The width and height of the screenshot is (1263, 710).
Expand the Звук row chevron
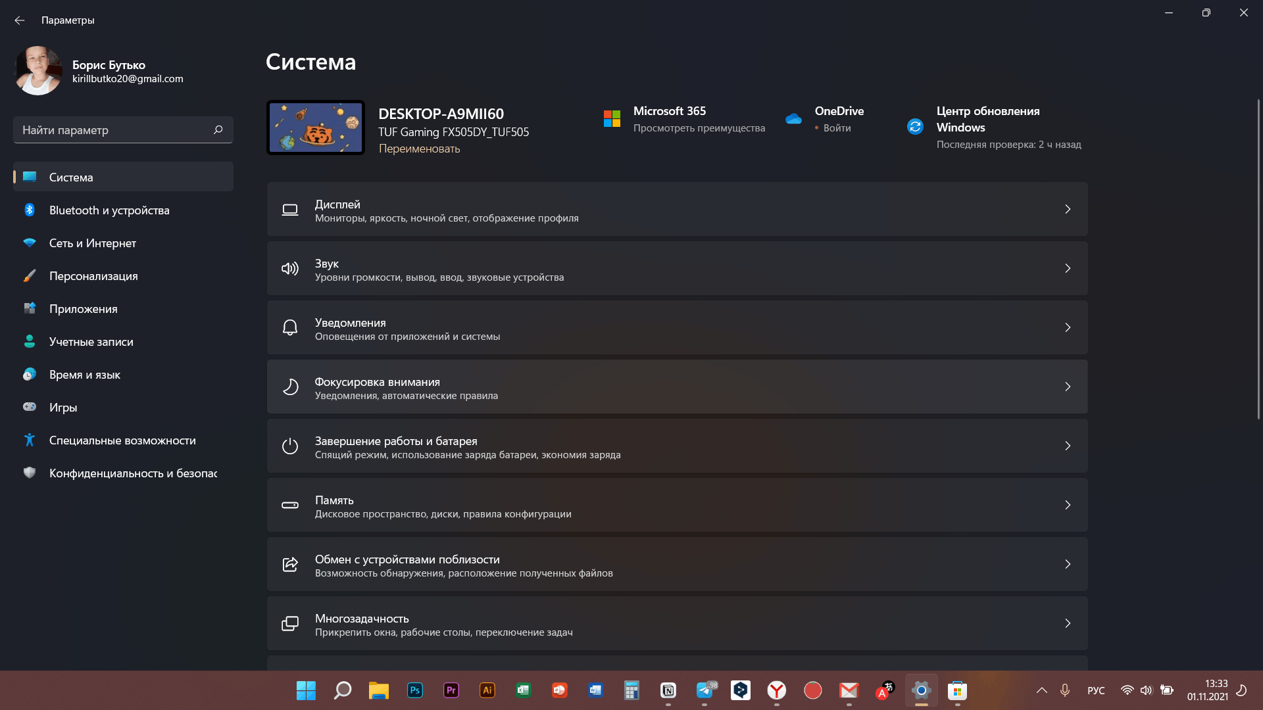[1068, 268]
